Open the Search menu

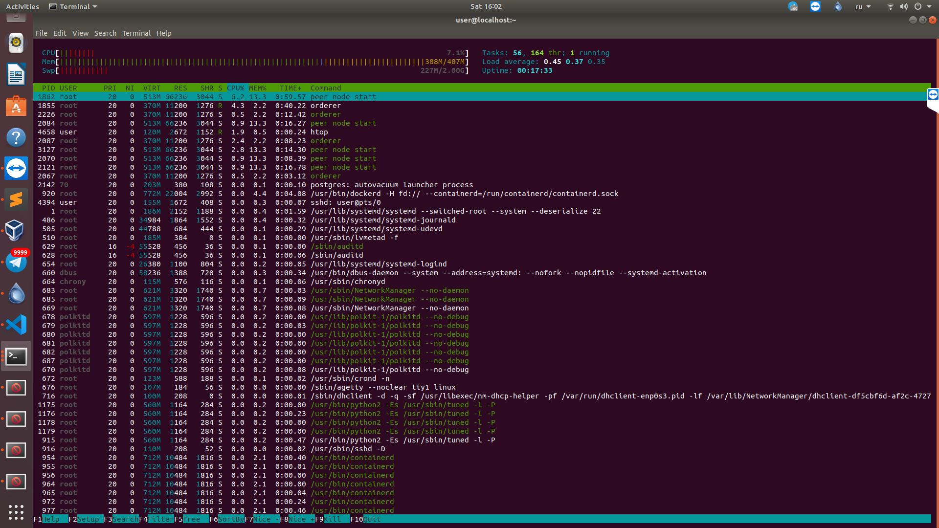(105, 33)
